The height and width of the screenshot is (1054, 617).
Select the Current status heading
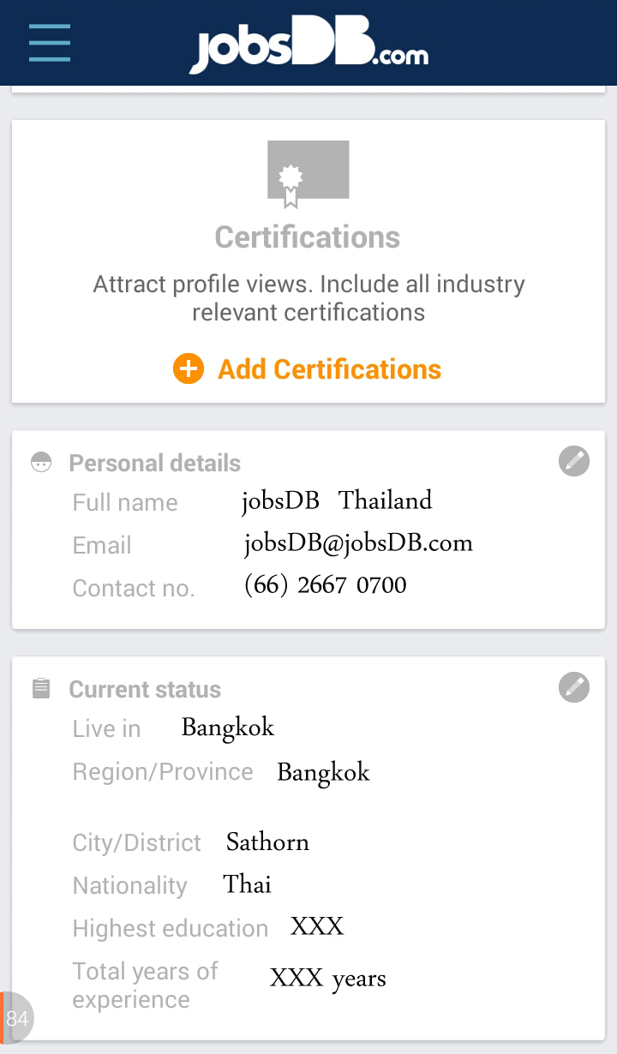pos(145,690)
